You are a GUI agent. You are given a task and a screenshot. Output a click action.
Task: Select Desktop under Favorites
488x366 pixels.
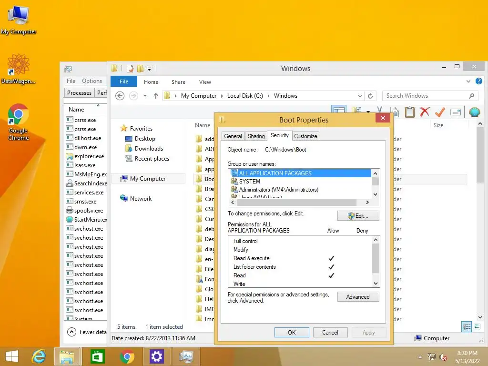(x=140, y=139)
